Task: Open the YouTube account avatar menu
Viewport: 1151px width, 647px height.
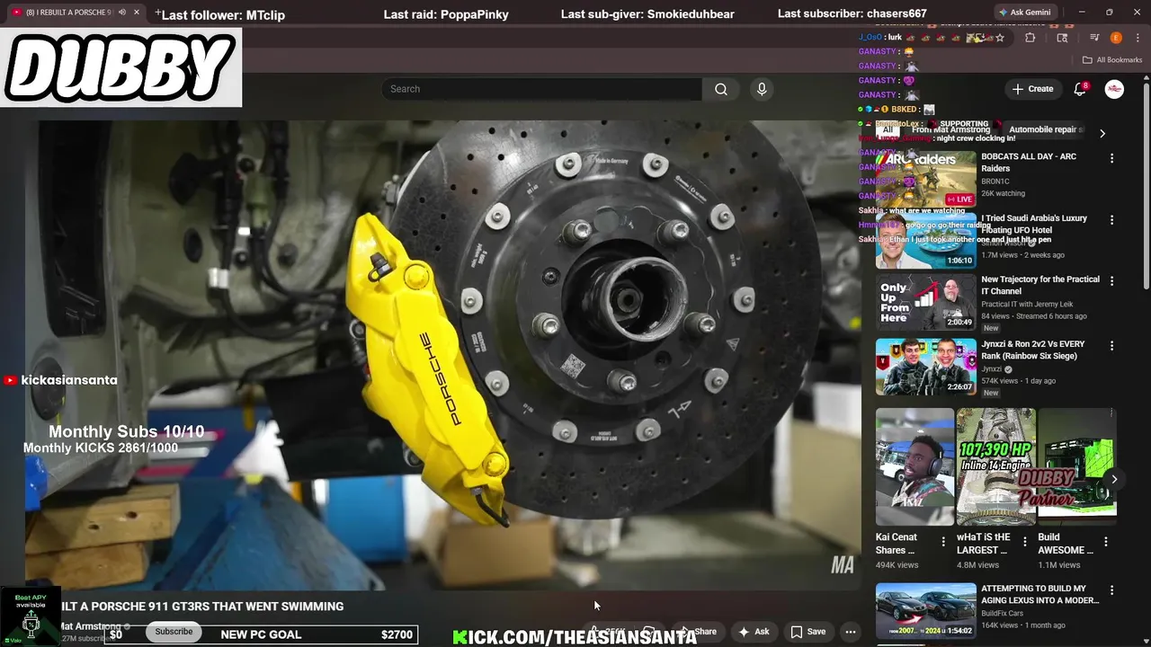Action: tap(1114, 89)
